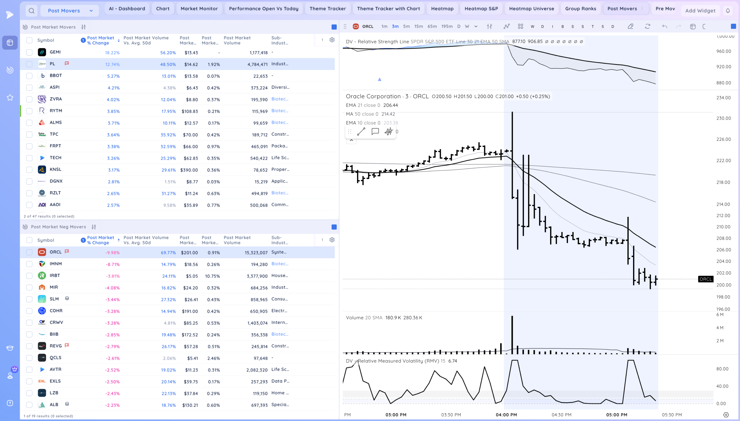Open the search magnifier icon
This screenshot has height=421, width=740.
click(32, 11)
